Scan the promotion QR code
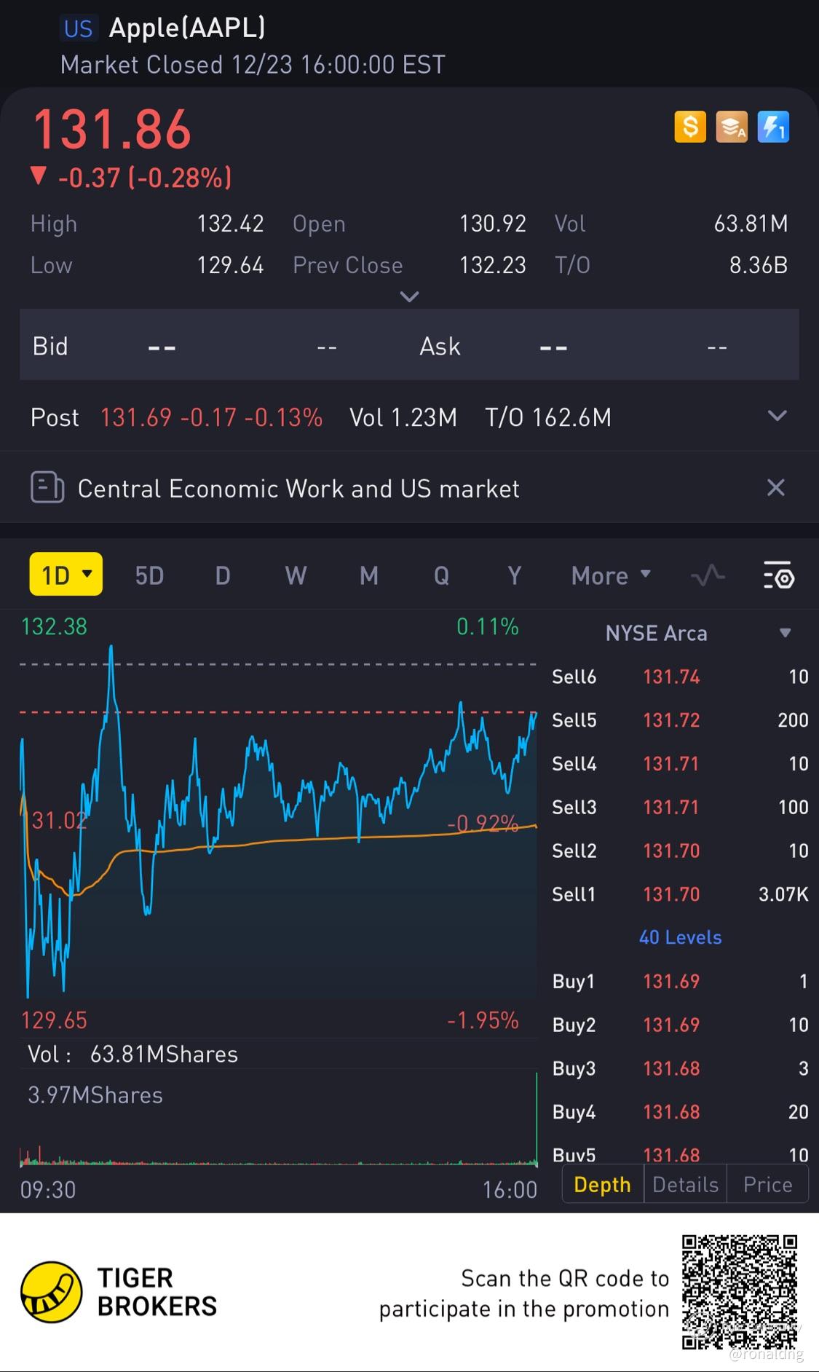 [739, 1292]
